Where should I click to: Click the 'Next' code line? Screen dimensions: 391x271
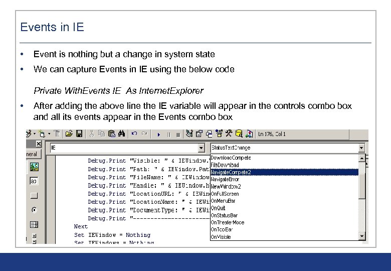pos(81,226)
